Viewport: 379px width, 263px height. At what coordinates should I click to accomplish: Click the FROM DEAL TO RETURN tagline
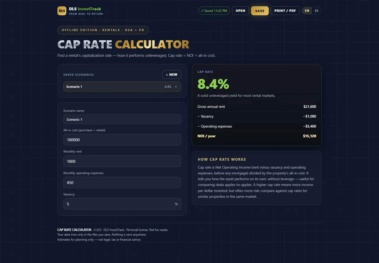tap(86, 14)
